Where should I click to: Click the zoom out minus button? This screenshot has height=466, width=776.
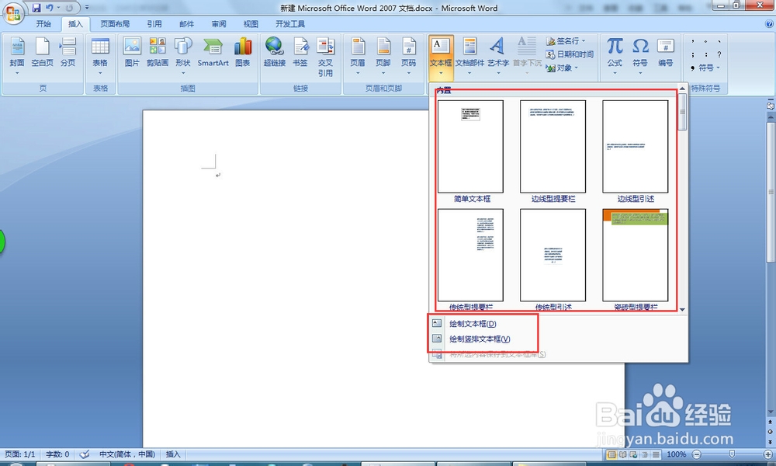coord(697,454)
